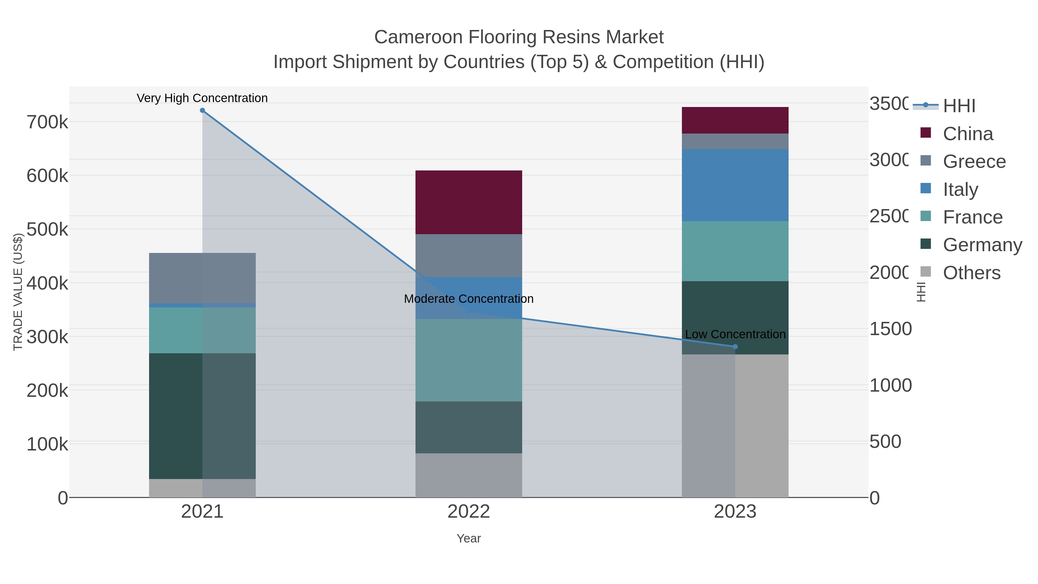
Task: Toggle the France legend entry
Action: tap(962, 217)
